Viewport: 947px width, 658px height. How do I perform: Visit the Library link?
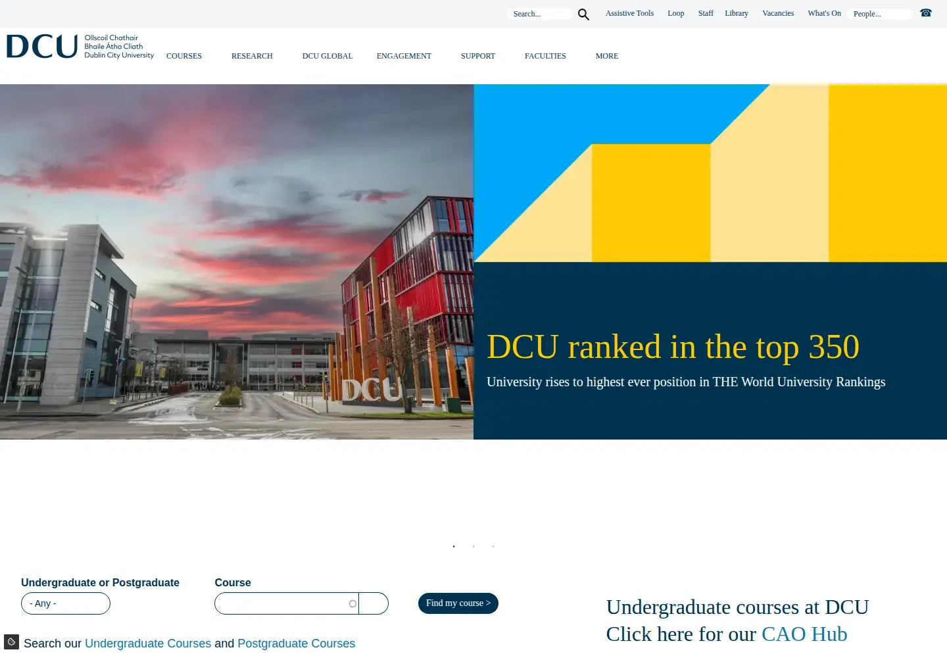737,13
